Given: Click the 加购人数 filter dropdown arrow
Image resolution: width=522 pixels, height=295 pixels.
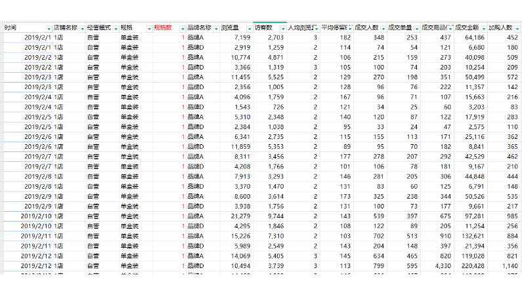Looking at the screenshot, I should pos(516,28).
